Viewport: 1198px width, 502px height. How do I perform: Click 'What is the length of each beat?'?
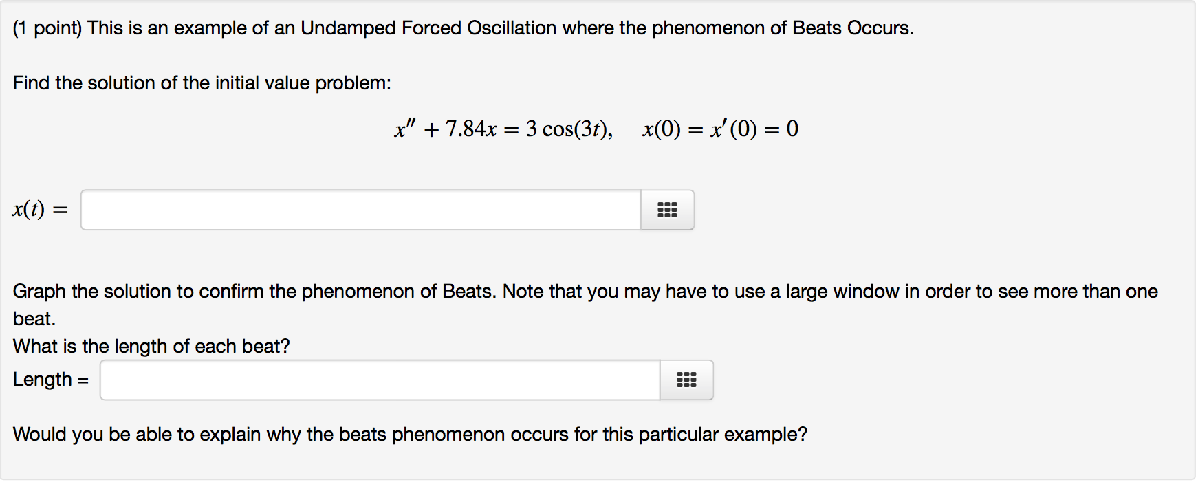(x=151, y=346)
